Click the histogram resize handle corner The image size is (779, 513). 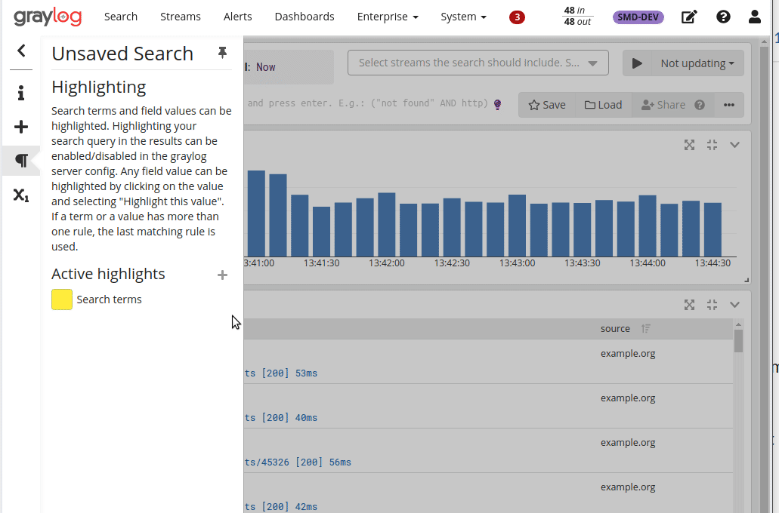pyautogui.click(x=747, y=281)
